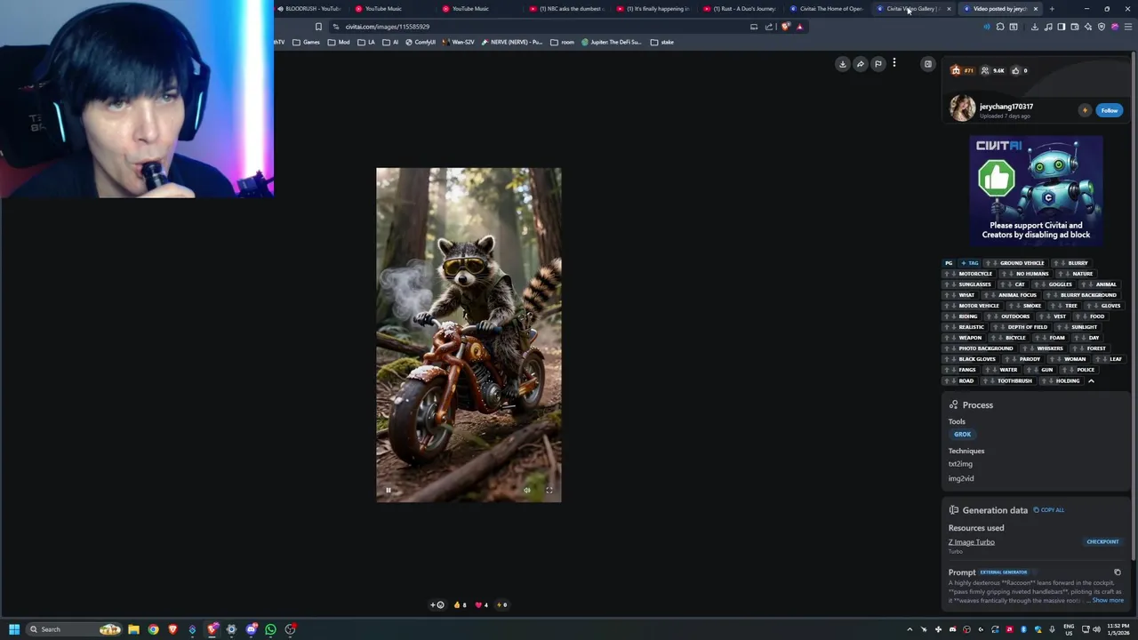Image resolution: width=1138 pixels, height=640 pixels.
Task: Open WhatsApp from taskbar
Action: pyautogui.click(x=270, y=629)
